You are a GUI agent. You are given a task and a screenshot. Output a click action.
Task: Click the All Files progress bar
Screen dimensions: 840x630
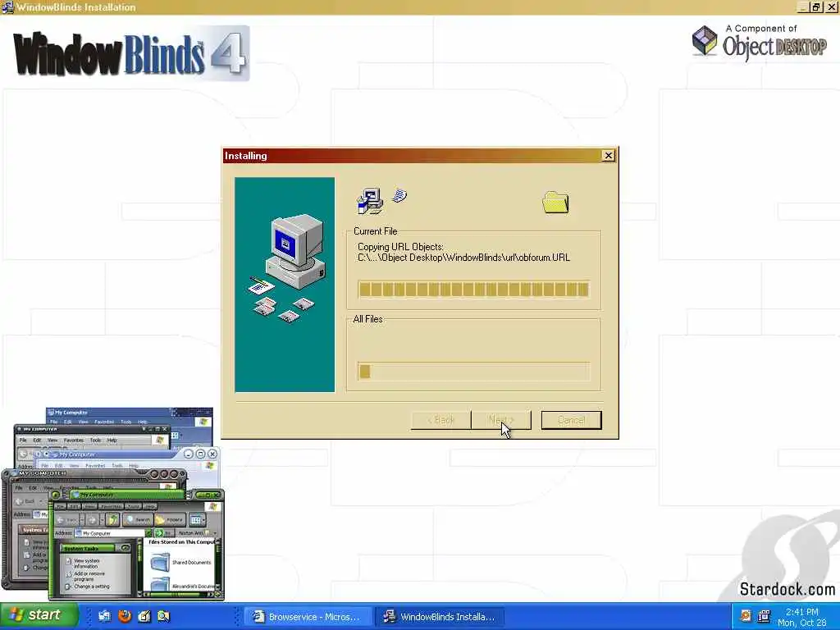[473, 372]
